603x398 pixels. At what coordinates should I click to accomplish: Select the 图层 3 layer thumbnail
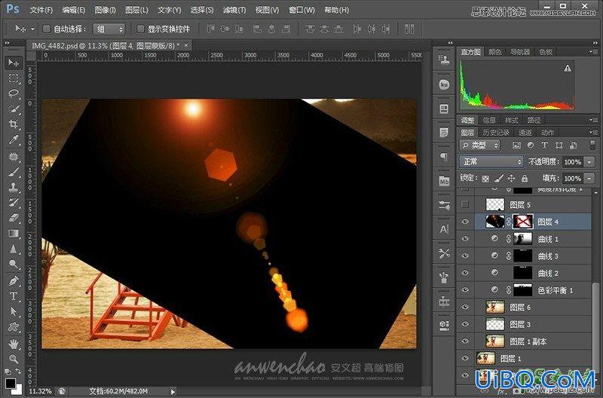pos(495,324)
